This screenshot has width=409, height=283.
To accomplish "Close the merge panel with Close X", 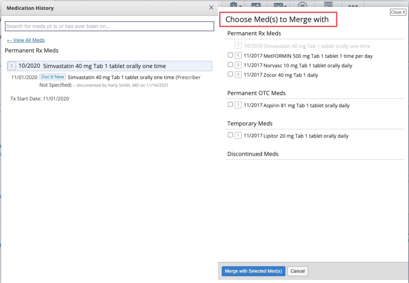I will coord(398,12).
